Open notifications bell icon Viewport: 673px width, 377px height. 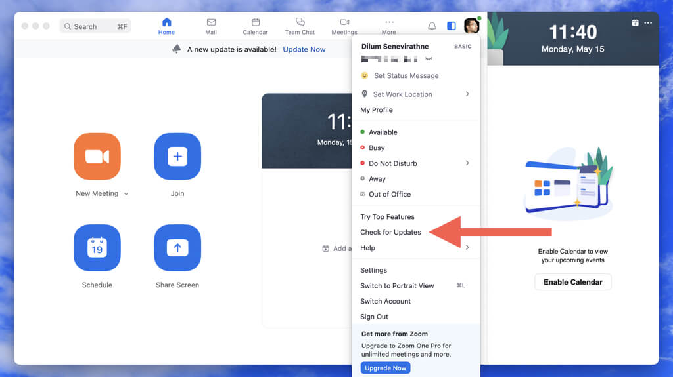[x=432, y=26]
